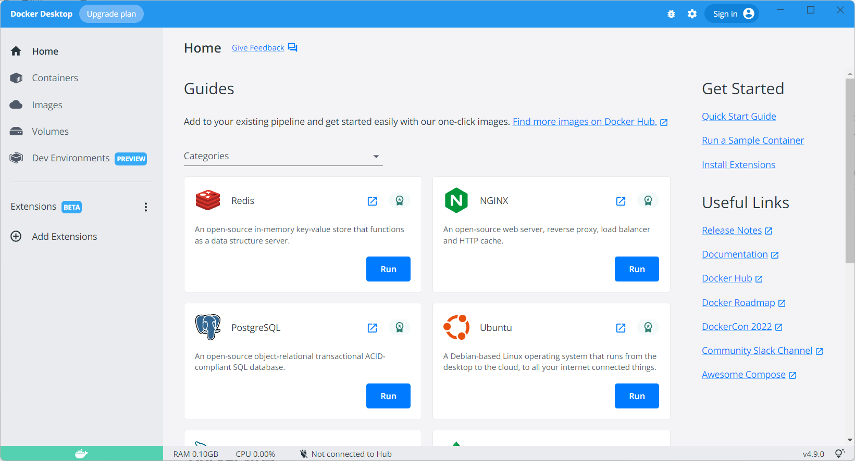The height and width of the screenshot is (461, 855).
Task: Click the NGINX official image badge icon
Action: pyautogui.click(x=648, y=200)
